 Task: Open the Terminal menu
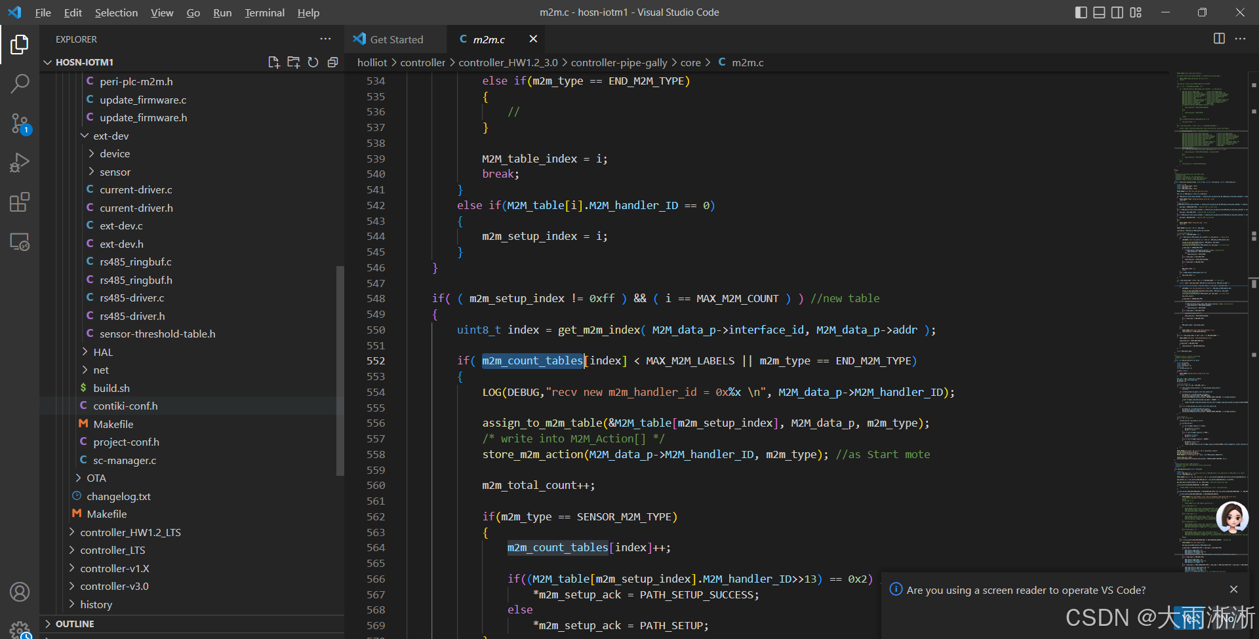tap(264, 12)
